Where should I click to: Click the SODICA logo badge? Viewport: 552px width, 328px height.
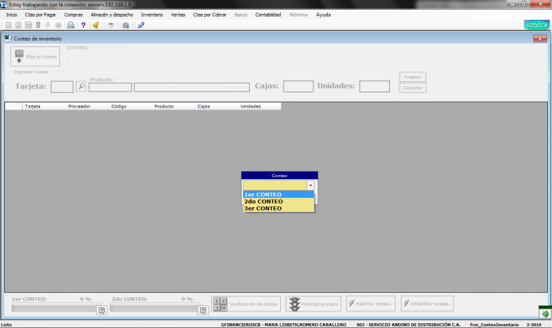537,25
